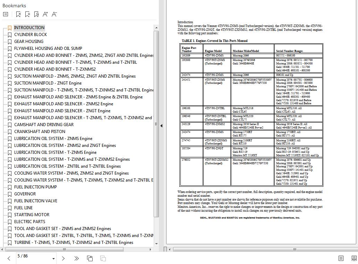Open EXHAUST MANIFOLD AND SILENCER - ZNMS2 Engine bookmark
This screenshot has height=264, width=358.
point(64,104)
